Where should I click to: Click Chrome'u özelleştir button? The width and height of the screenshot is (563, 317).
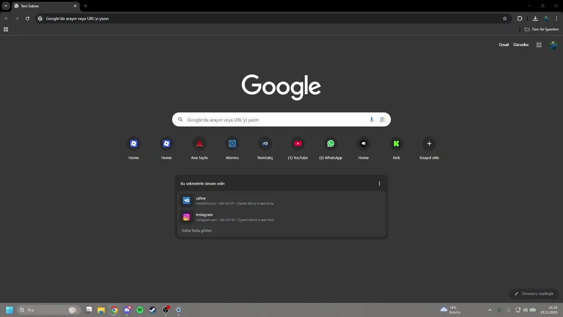coord(534,294)
